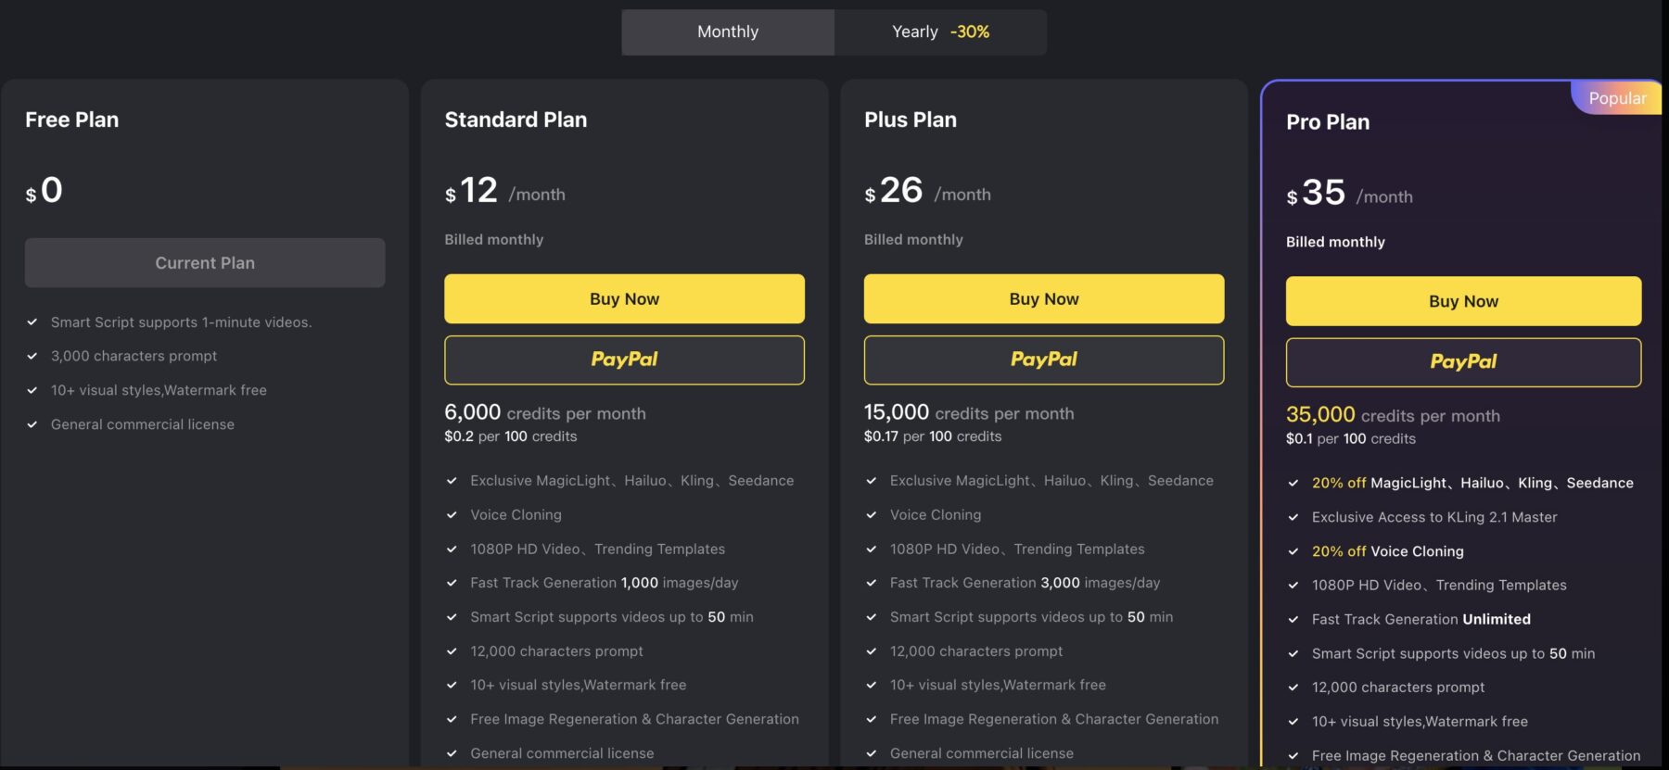The height and width of the screenshot is (770, 1669).
Task: Click Buy Now under Plus Plan
Action: point(1044,299)
